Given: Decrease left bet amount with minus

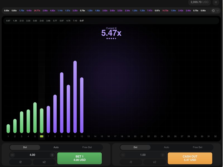Looking at the screenshot, I should coord(13,155).
